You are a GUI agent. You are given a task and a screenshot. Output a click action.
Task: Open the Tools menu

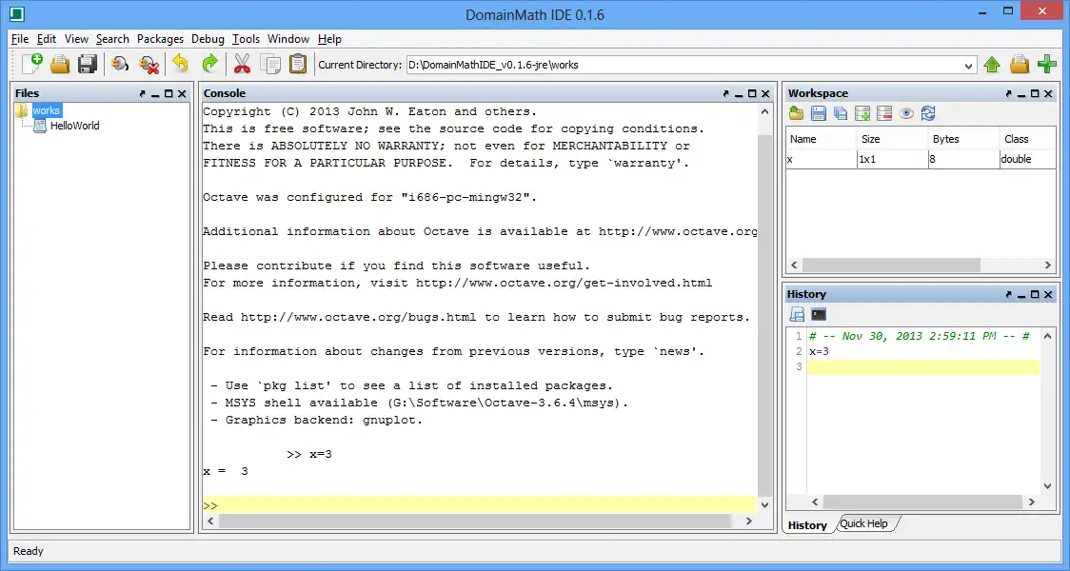pos(246,39)
